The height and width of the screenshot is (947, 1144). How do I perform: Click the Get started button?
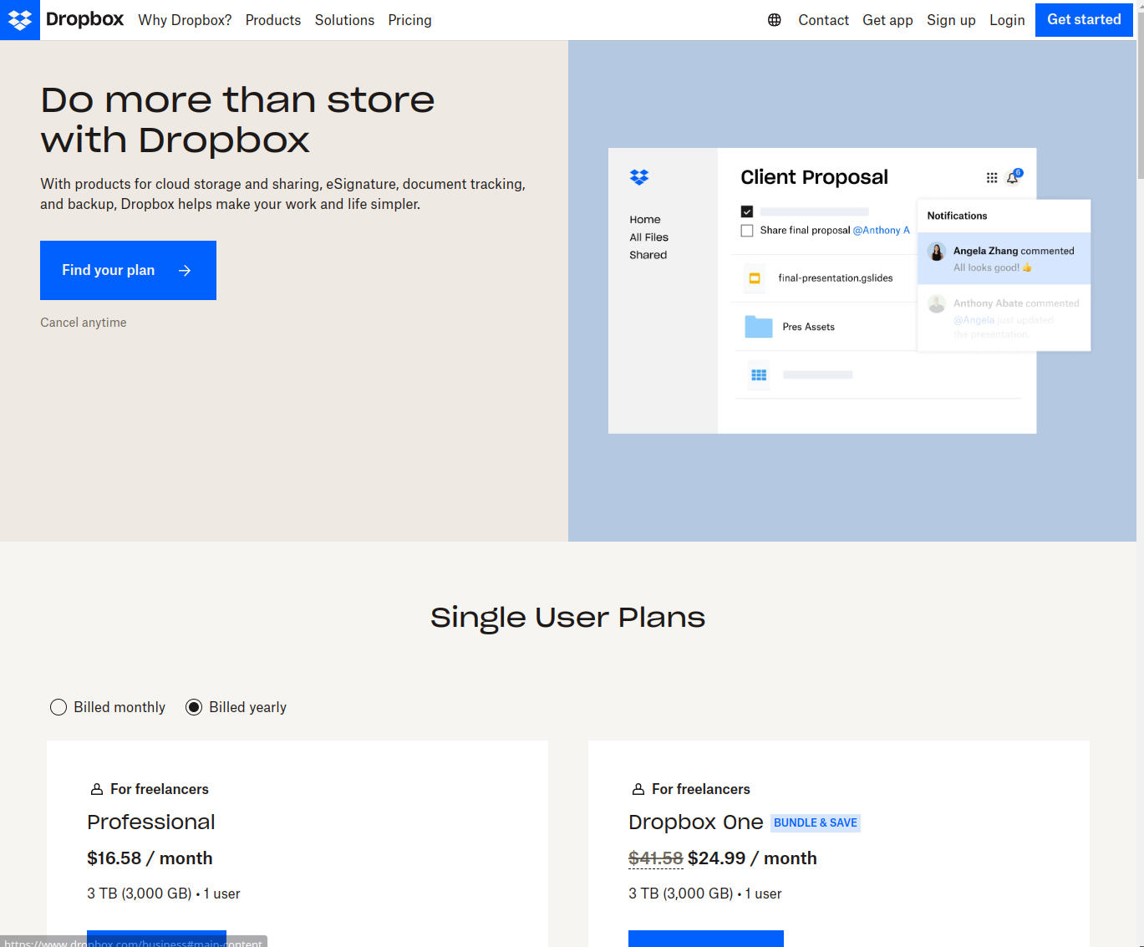click(x=1084, y=20)
